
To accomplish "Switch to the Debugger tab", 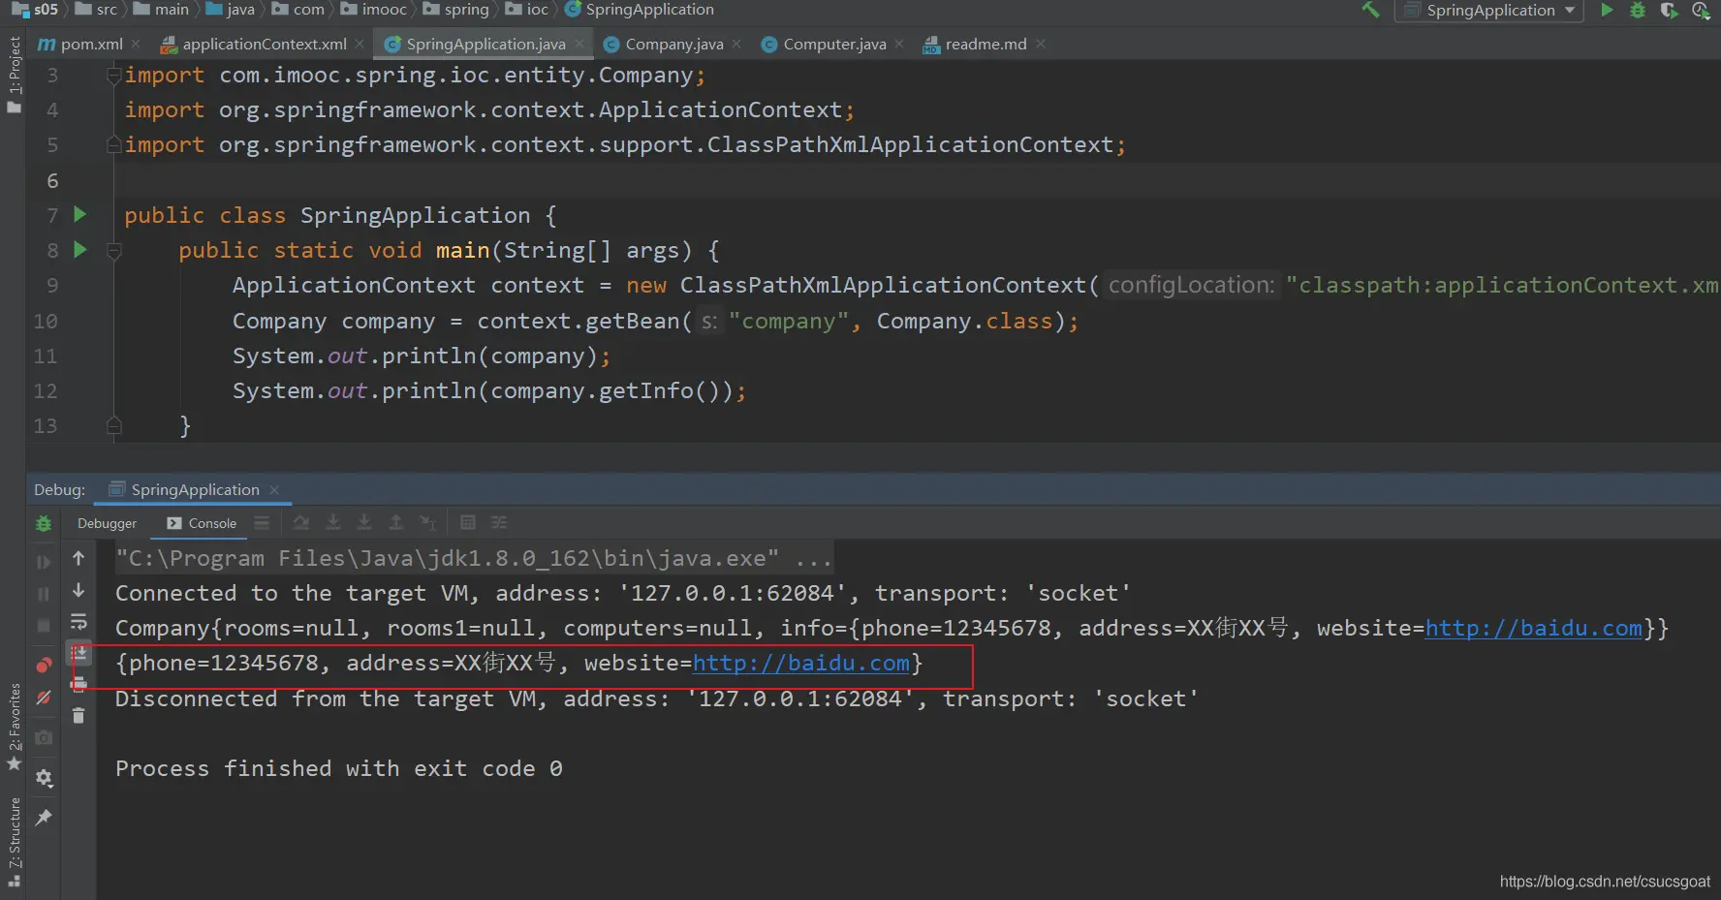I will [107, 523].
